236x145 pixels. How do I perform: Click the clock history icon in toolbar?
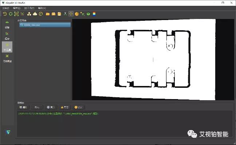point(5,14)
